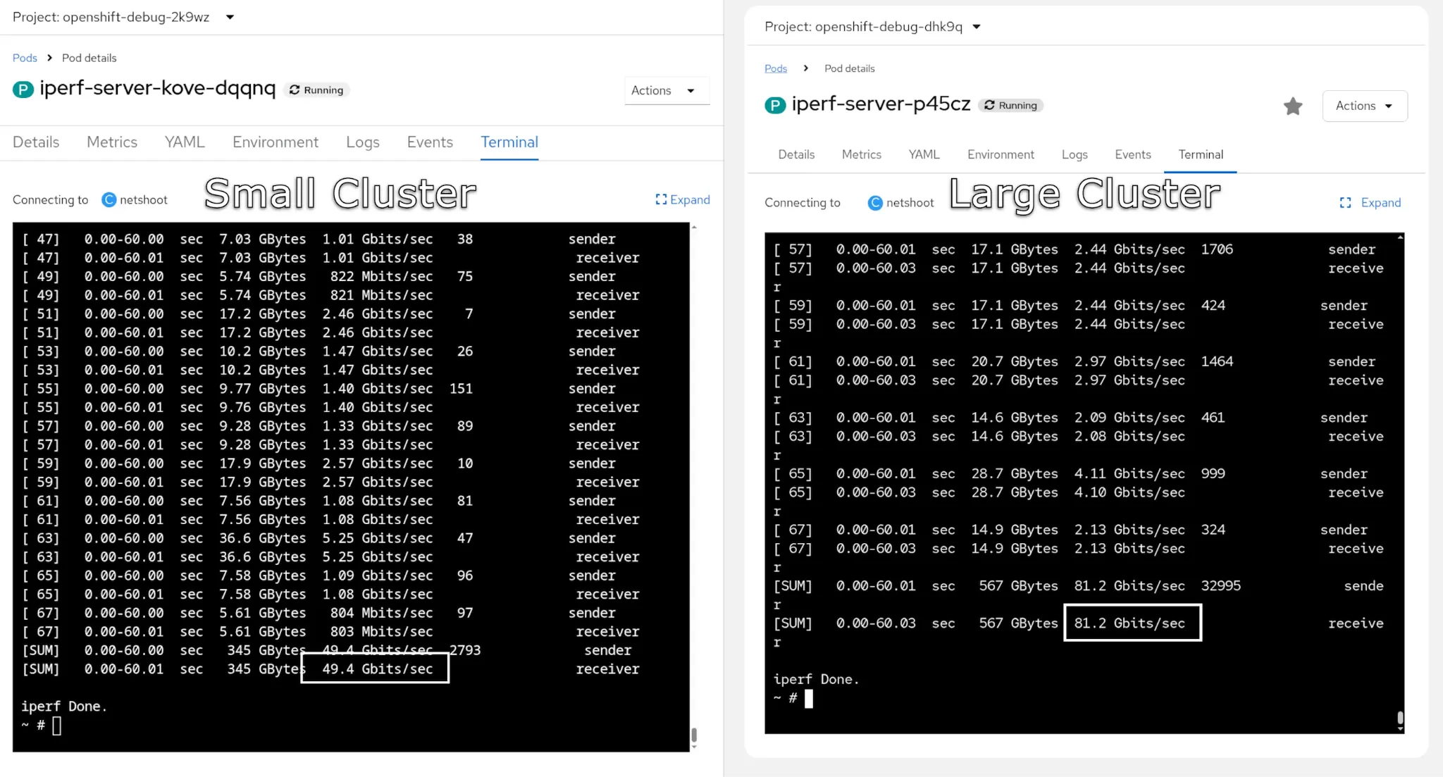Viewport: 1443px width, 777px height.
Task: Click the netshoot container icon in large cluster
Action: 874,203
